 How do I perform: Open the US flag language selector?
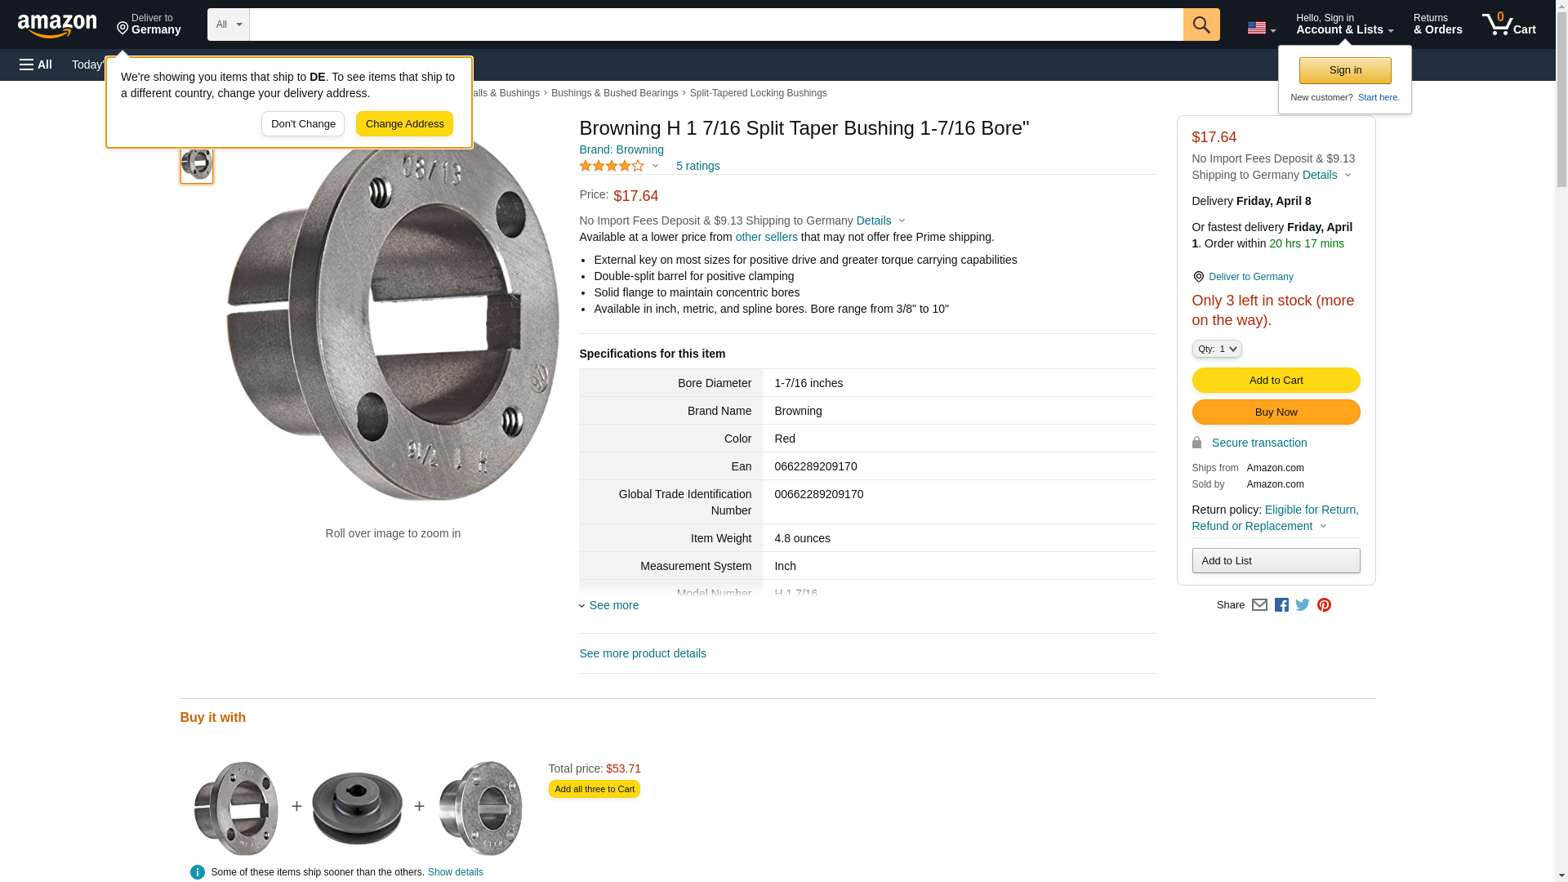tap(1261, 28)
